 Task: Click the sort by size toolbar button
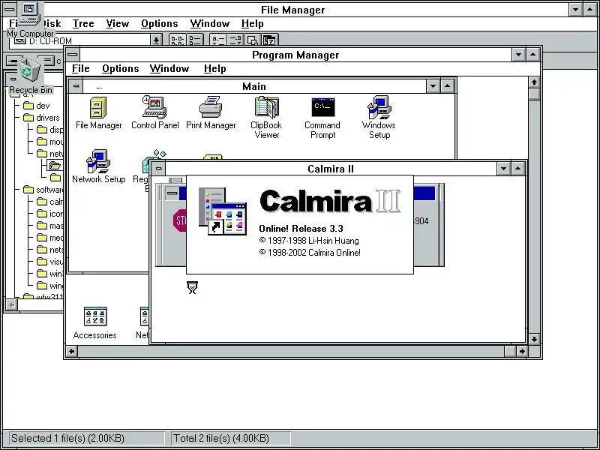(252, 40)
